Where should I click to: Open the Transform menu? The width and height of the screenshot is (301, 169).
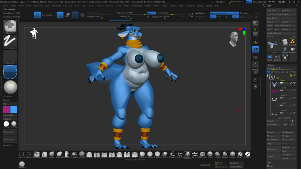point(190,6)
